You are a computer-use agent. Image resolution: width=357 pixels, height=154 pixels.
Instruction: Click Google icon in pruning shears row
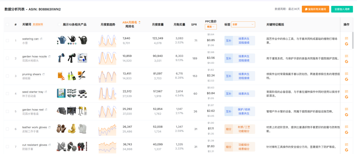(346, 79)
